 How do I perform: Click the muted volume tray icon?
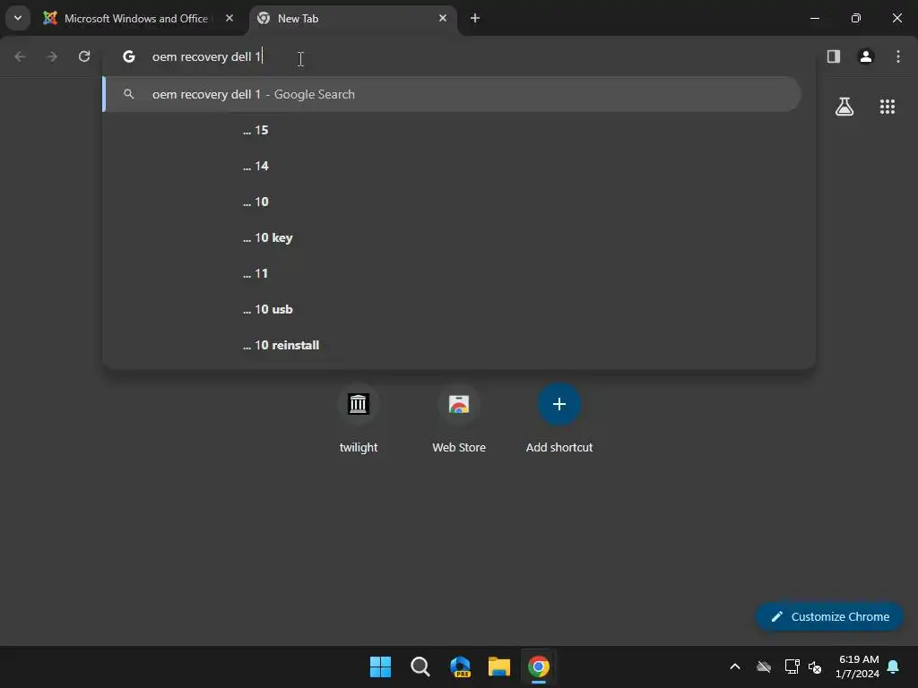(x=814, y=666)
